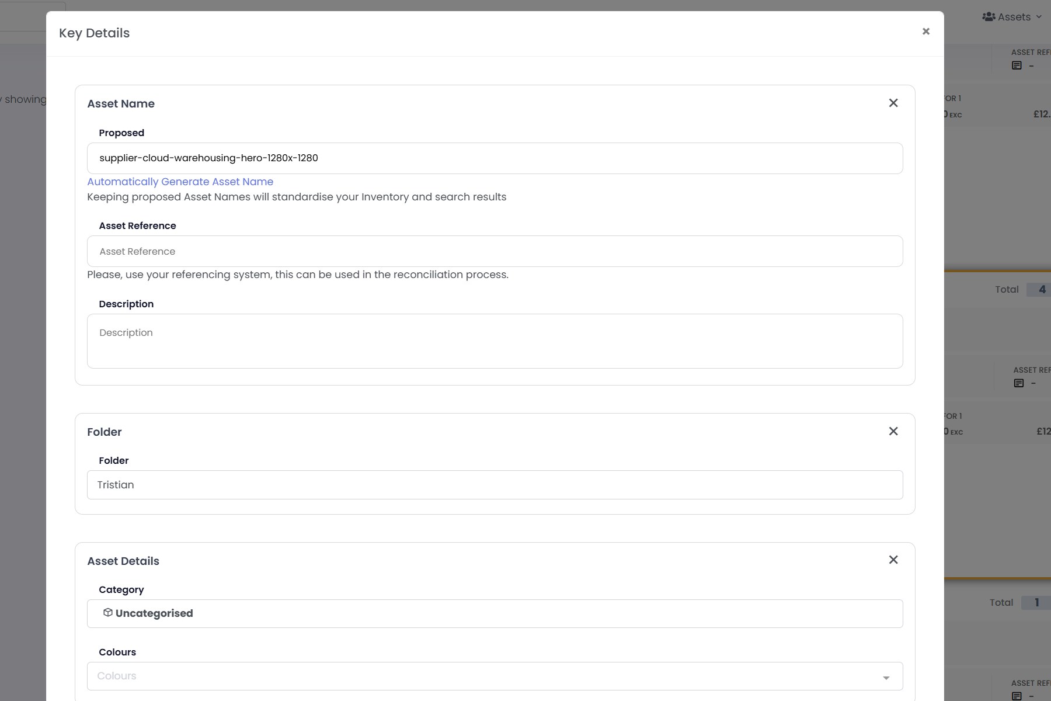Viewport: 1051px width, 701px height.
Task: Click into the Description text area
Action: tap(495, 341)
